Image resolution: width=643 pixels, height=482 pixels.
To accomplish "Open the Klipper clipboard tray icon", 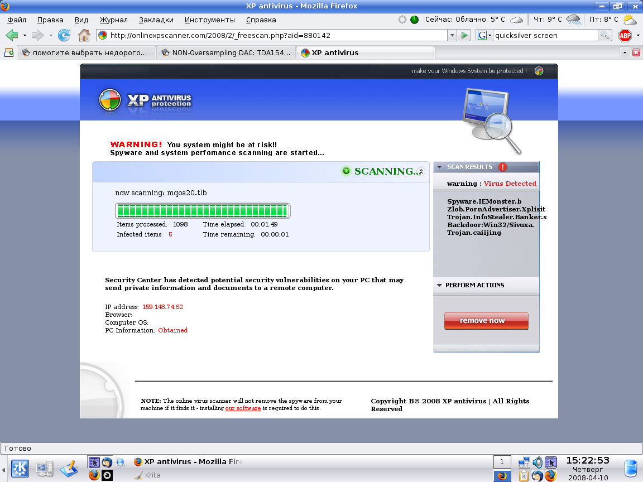I will click(x=524, y=475).
